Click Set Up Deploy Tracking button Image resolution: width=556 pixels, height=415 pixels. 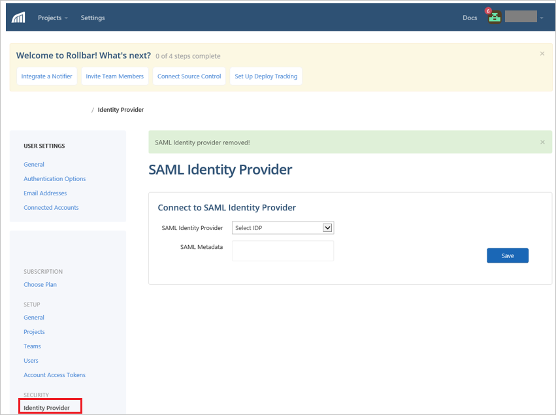point(266,76)
